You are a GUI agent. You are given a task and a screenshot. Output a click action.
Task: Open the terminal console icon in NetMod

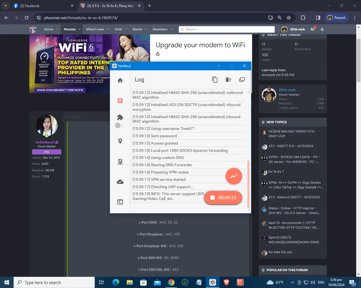click(120, 202)
